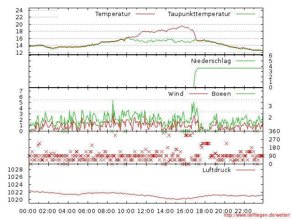Click the 04:00 time axis label

pos(67,211)
